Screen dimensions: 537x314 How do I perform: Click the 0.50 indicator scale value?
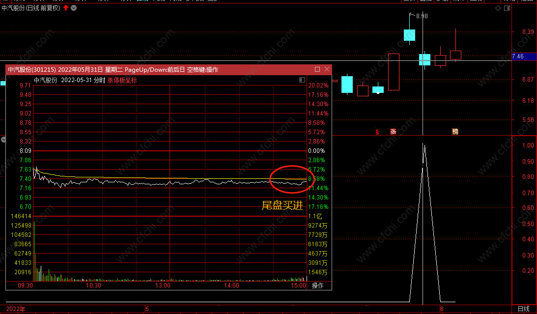(x=528, y=224)
